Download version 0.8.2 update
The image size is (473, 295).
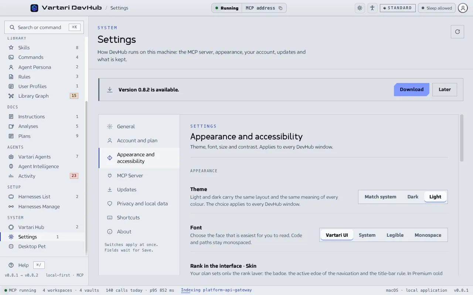coord(412,90)
